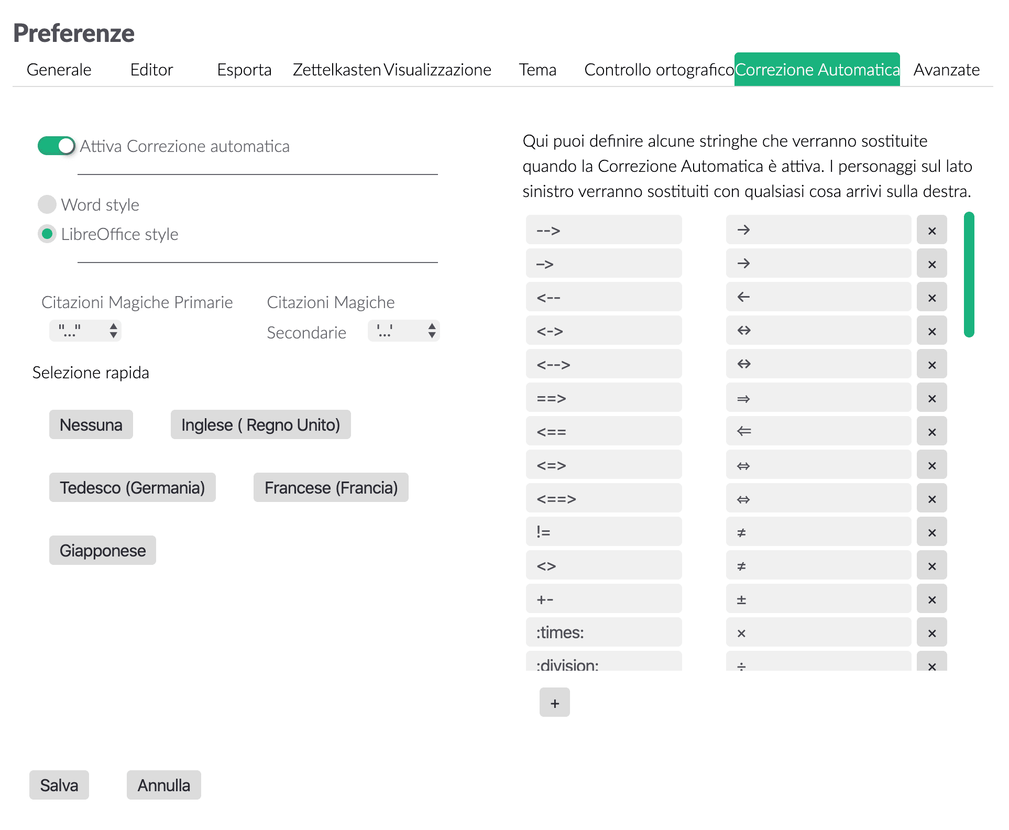The height and width of the screenshot is (830, 1009).
Task: Edit the replacement field for !=
Action: (x=818, y=532)
